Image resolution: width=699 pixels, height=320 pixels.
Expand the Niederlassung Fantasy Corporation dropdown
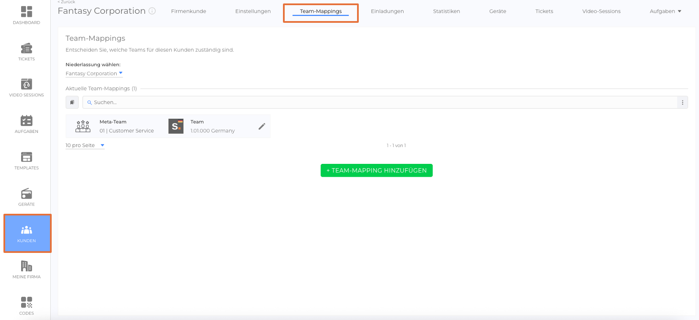pos(94,74)
